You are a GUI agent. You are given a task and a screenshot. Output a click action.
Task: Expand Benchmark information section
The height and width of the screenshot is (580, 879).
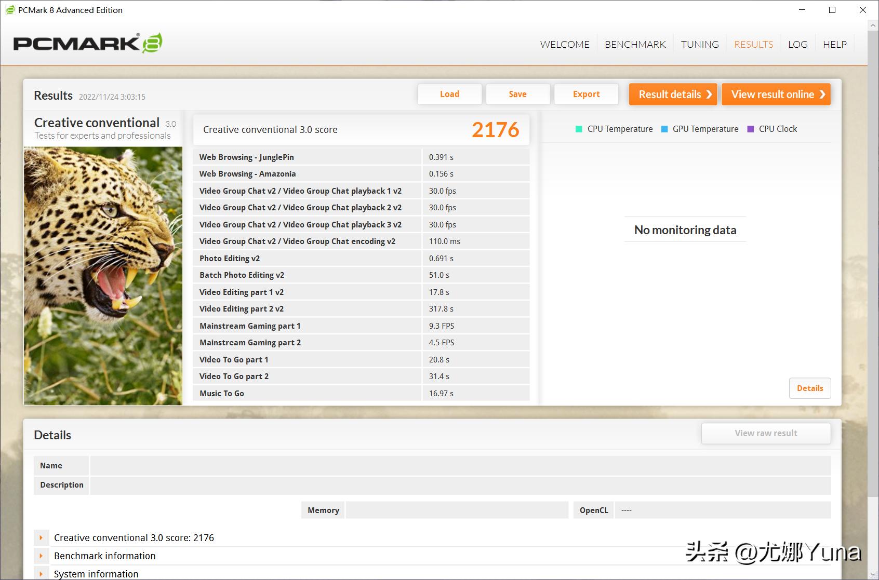pos(41,556)
